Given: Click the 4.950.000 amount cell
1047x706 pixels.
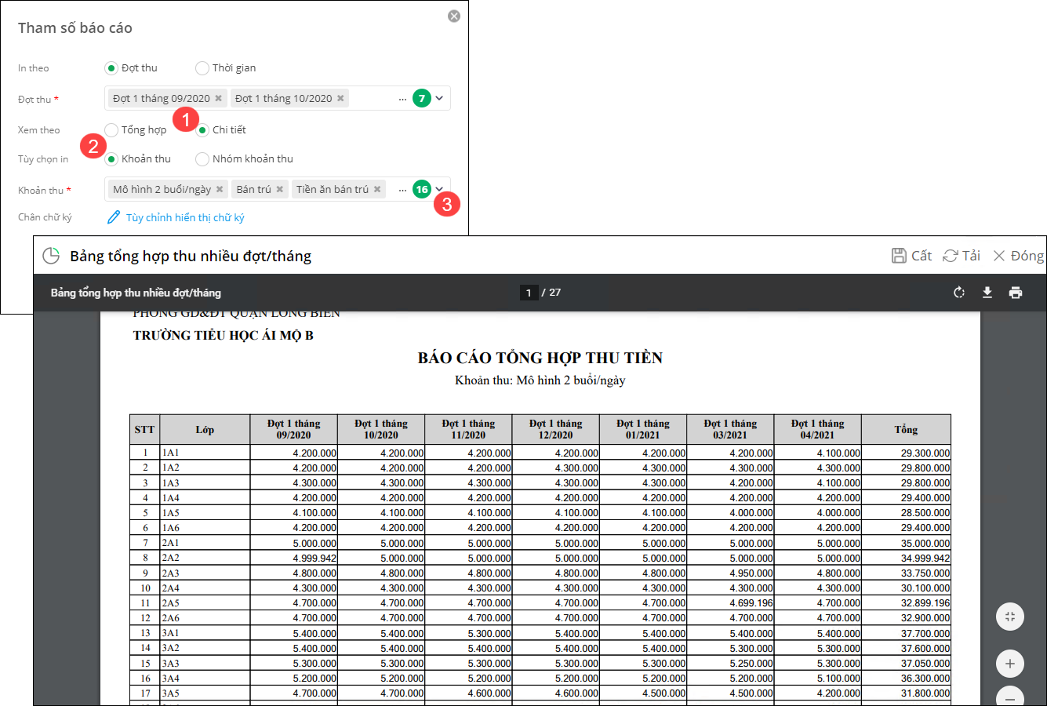Looking at the screenshot, I should click(730, 573).
